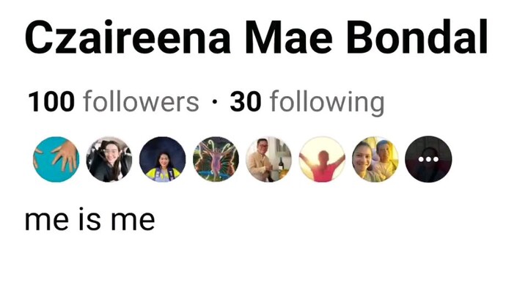528x297 pixels.
Task: Click the bold number 30
Action: click(246, 102)
